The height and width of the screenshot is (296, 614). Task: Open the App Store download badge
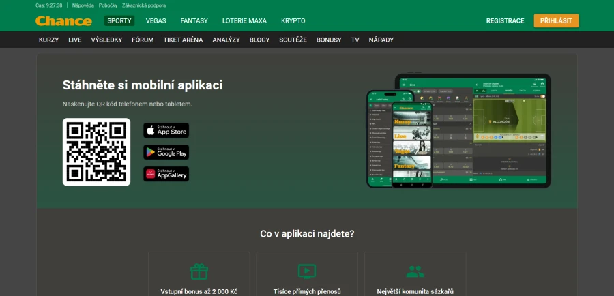point(166,130)
